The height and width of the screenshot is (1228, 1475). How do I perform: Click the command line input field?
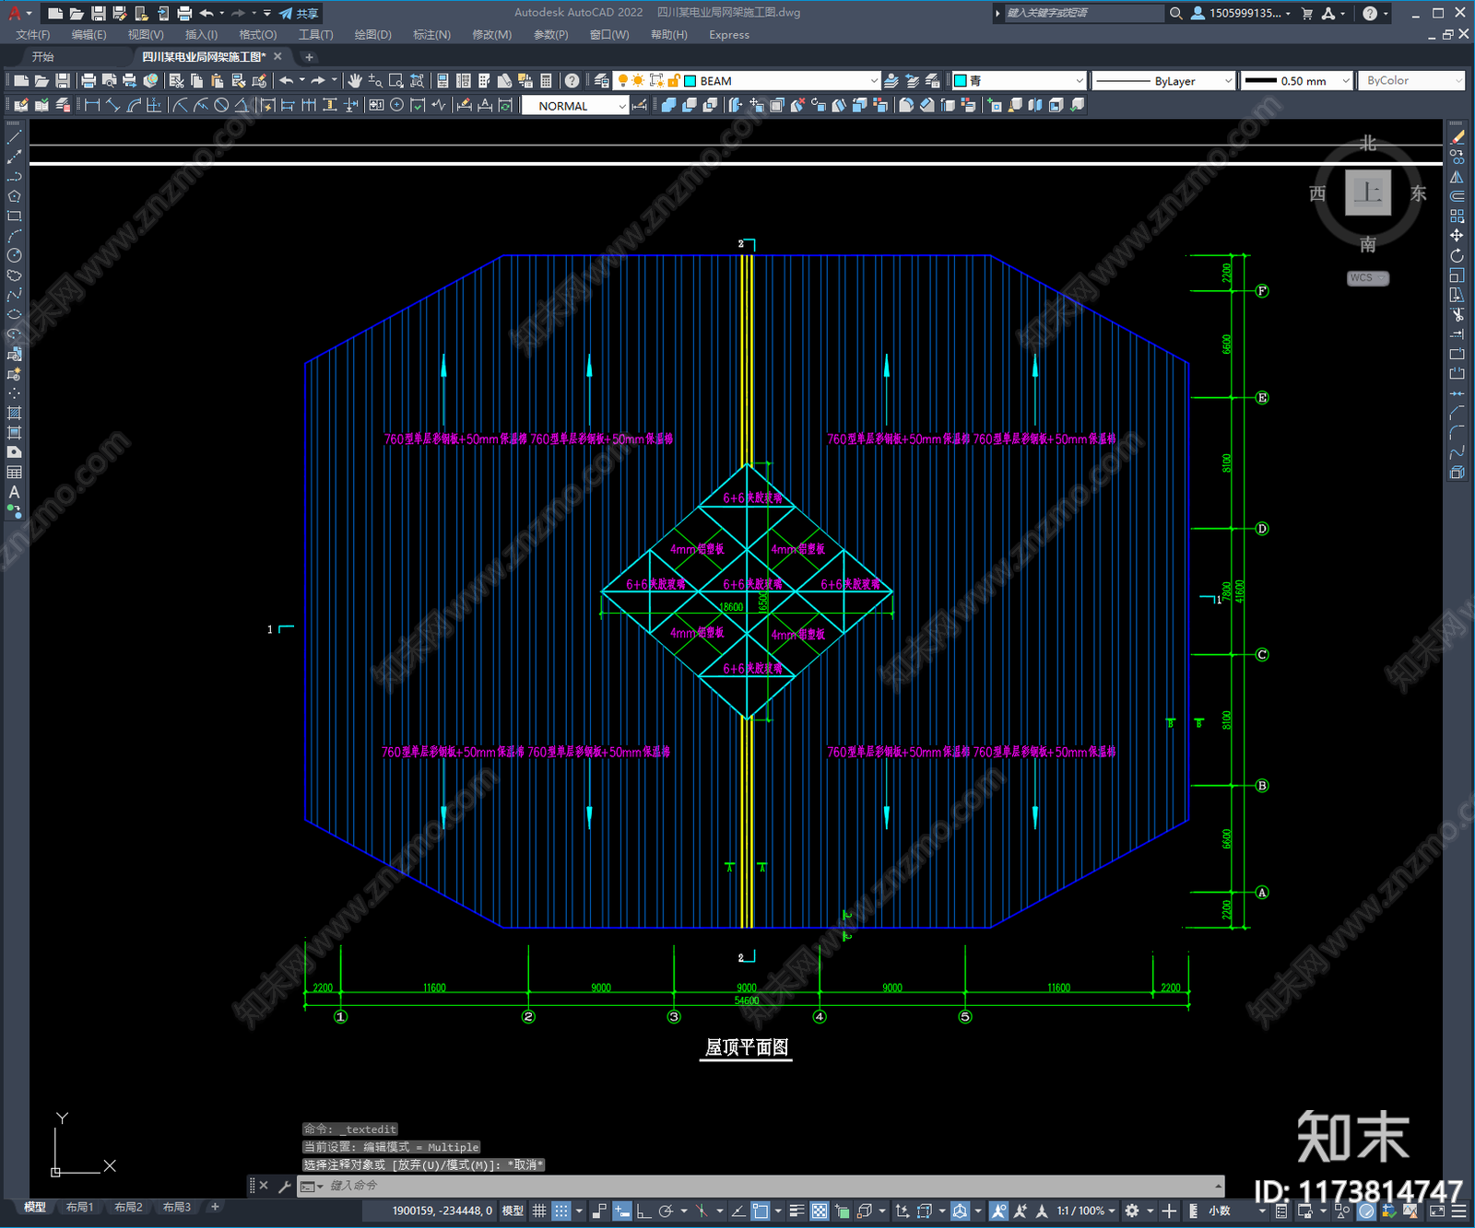(770, 1186)
